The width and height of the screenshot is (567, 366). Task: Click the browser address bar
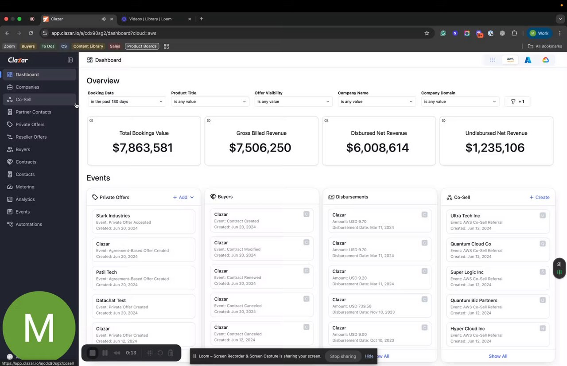click(235, 33)
